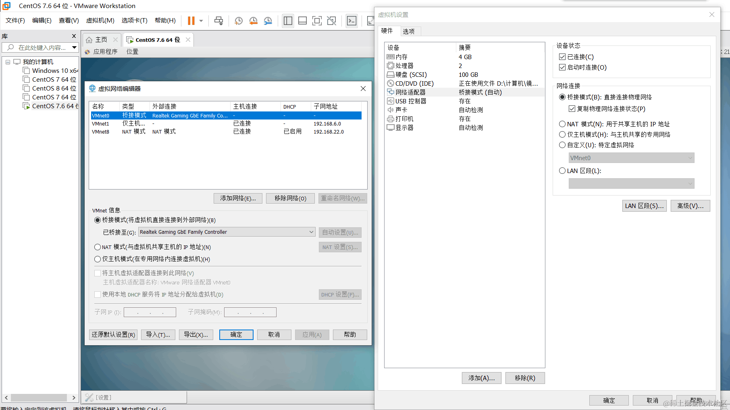
Task: Select LAN 区段(L) radio button
Action: click(562, 171)
